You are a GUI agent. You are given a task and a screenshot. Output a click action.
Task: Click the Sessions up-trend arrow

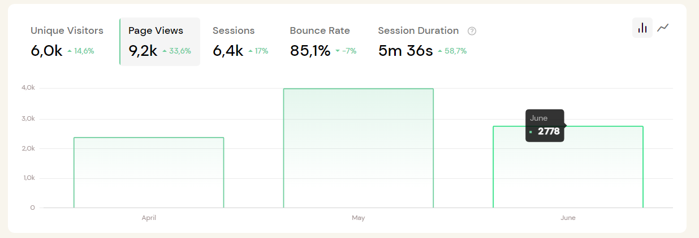pyautogui.click(x=251, y=51)
